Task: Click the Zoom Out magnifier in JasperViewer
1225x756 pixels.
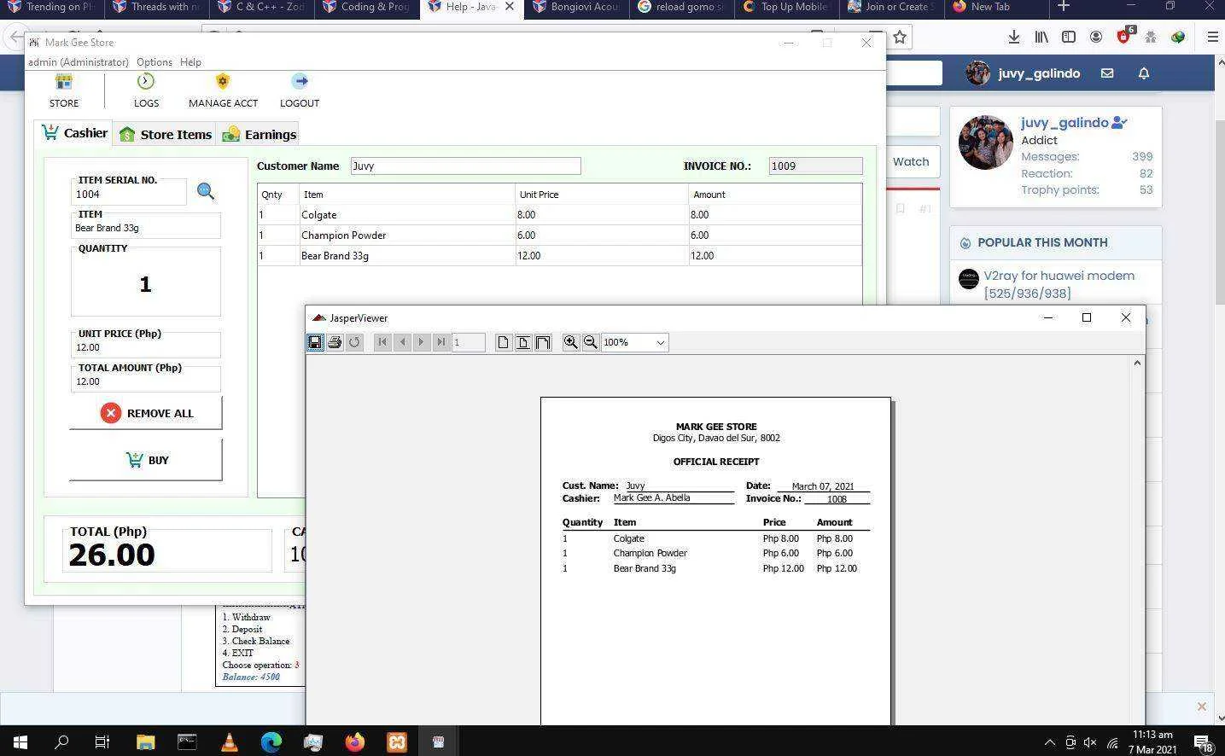Action: point(590,342)
